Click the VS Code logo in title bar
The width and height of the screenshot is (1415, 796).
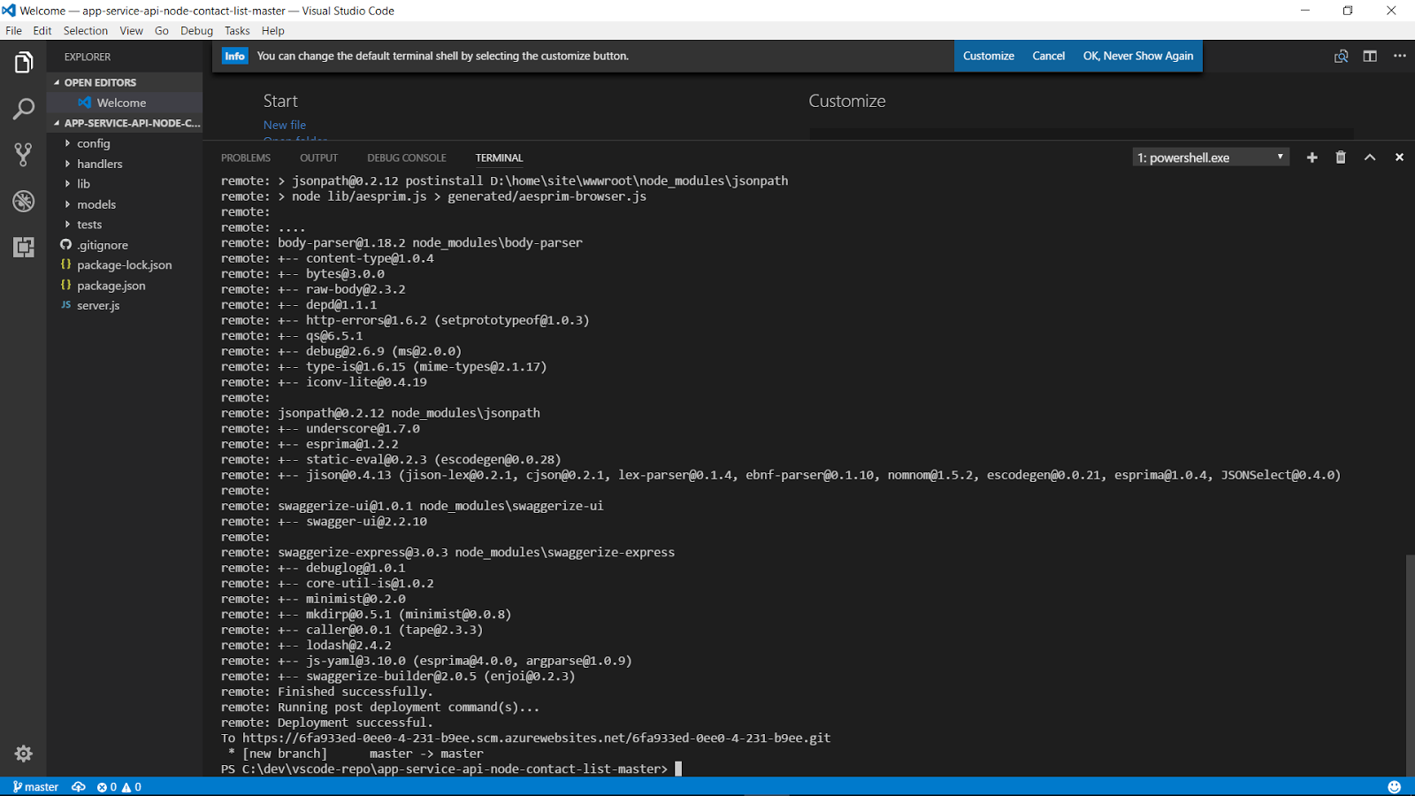pyautogui.click(x=9, y=11)
